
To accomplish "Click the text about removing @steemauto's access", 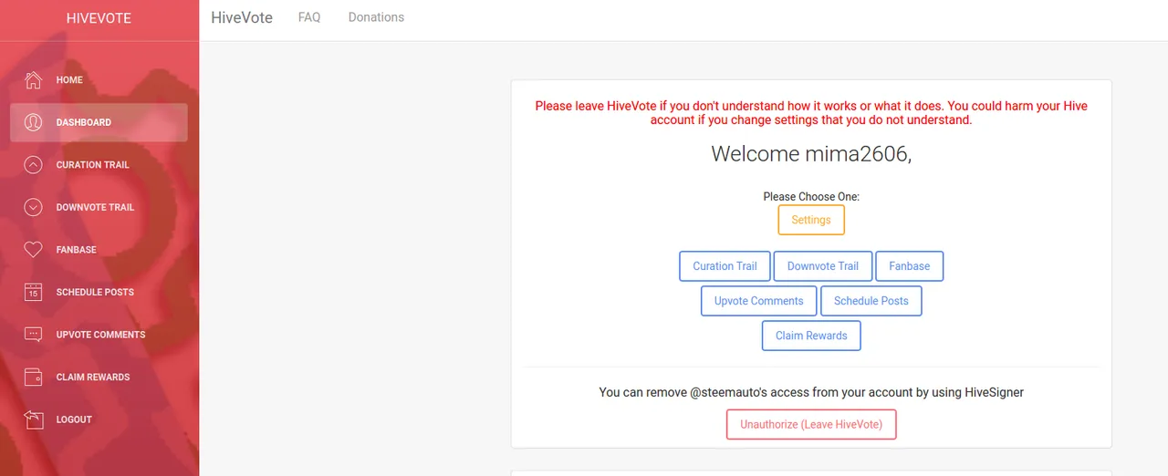I will [x=811, y=392].
